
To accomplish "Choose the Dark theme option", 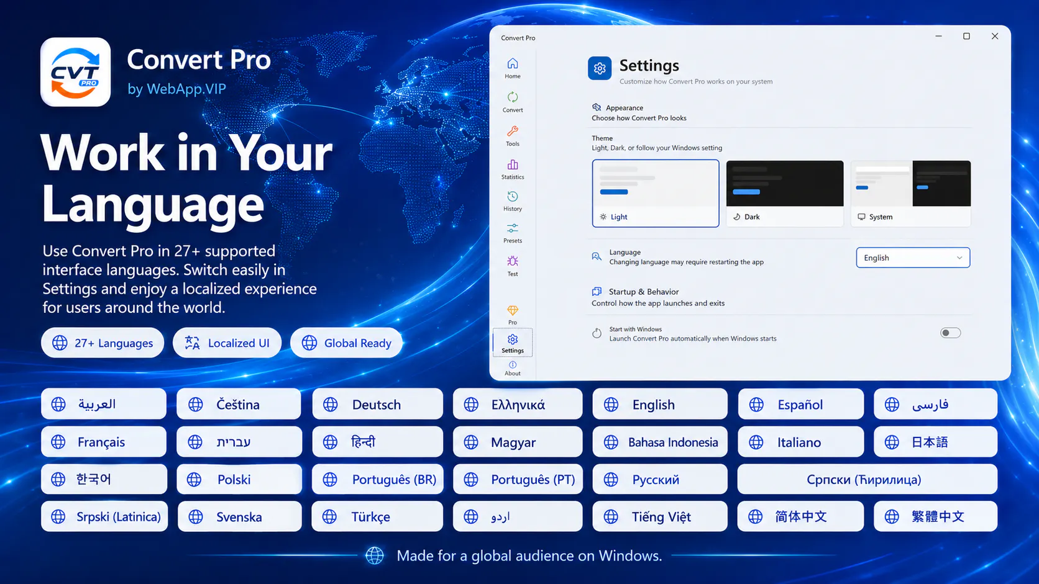I will (785, 194).
